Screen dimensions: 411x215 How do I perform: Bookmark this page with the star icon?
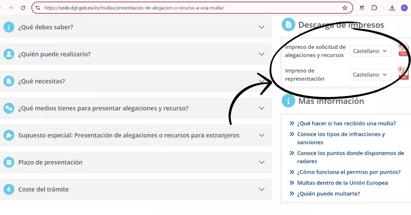tap(345, 8)
